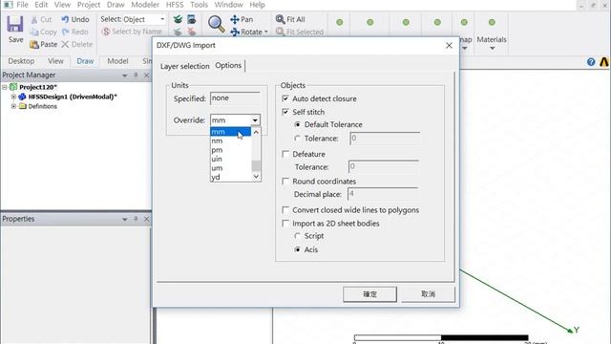Click the magnifying glass zoom icon

[x=217, y=24]
